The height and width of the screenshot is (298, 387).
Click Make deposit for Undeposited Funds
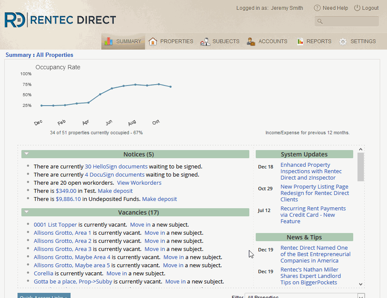pyautogui.click(x=159, y=199)
